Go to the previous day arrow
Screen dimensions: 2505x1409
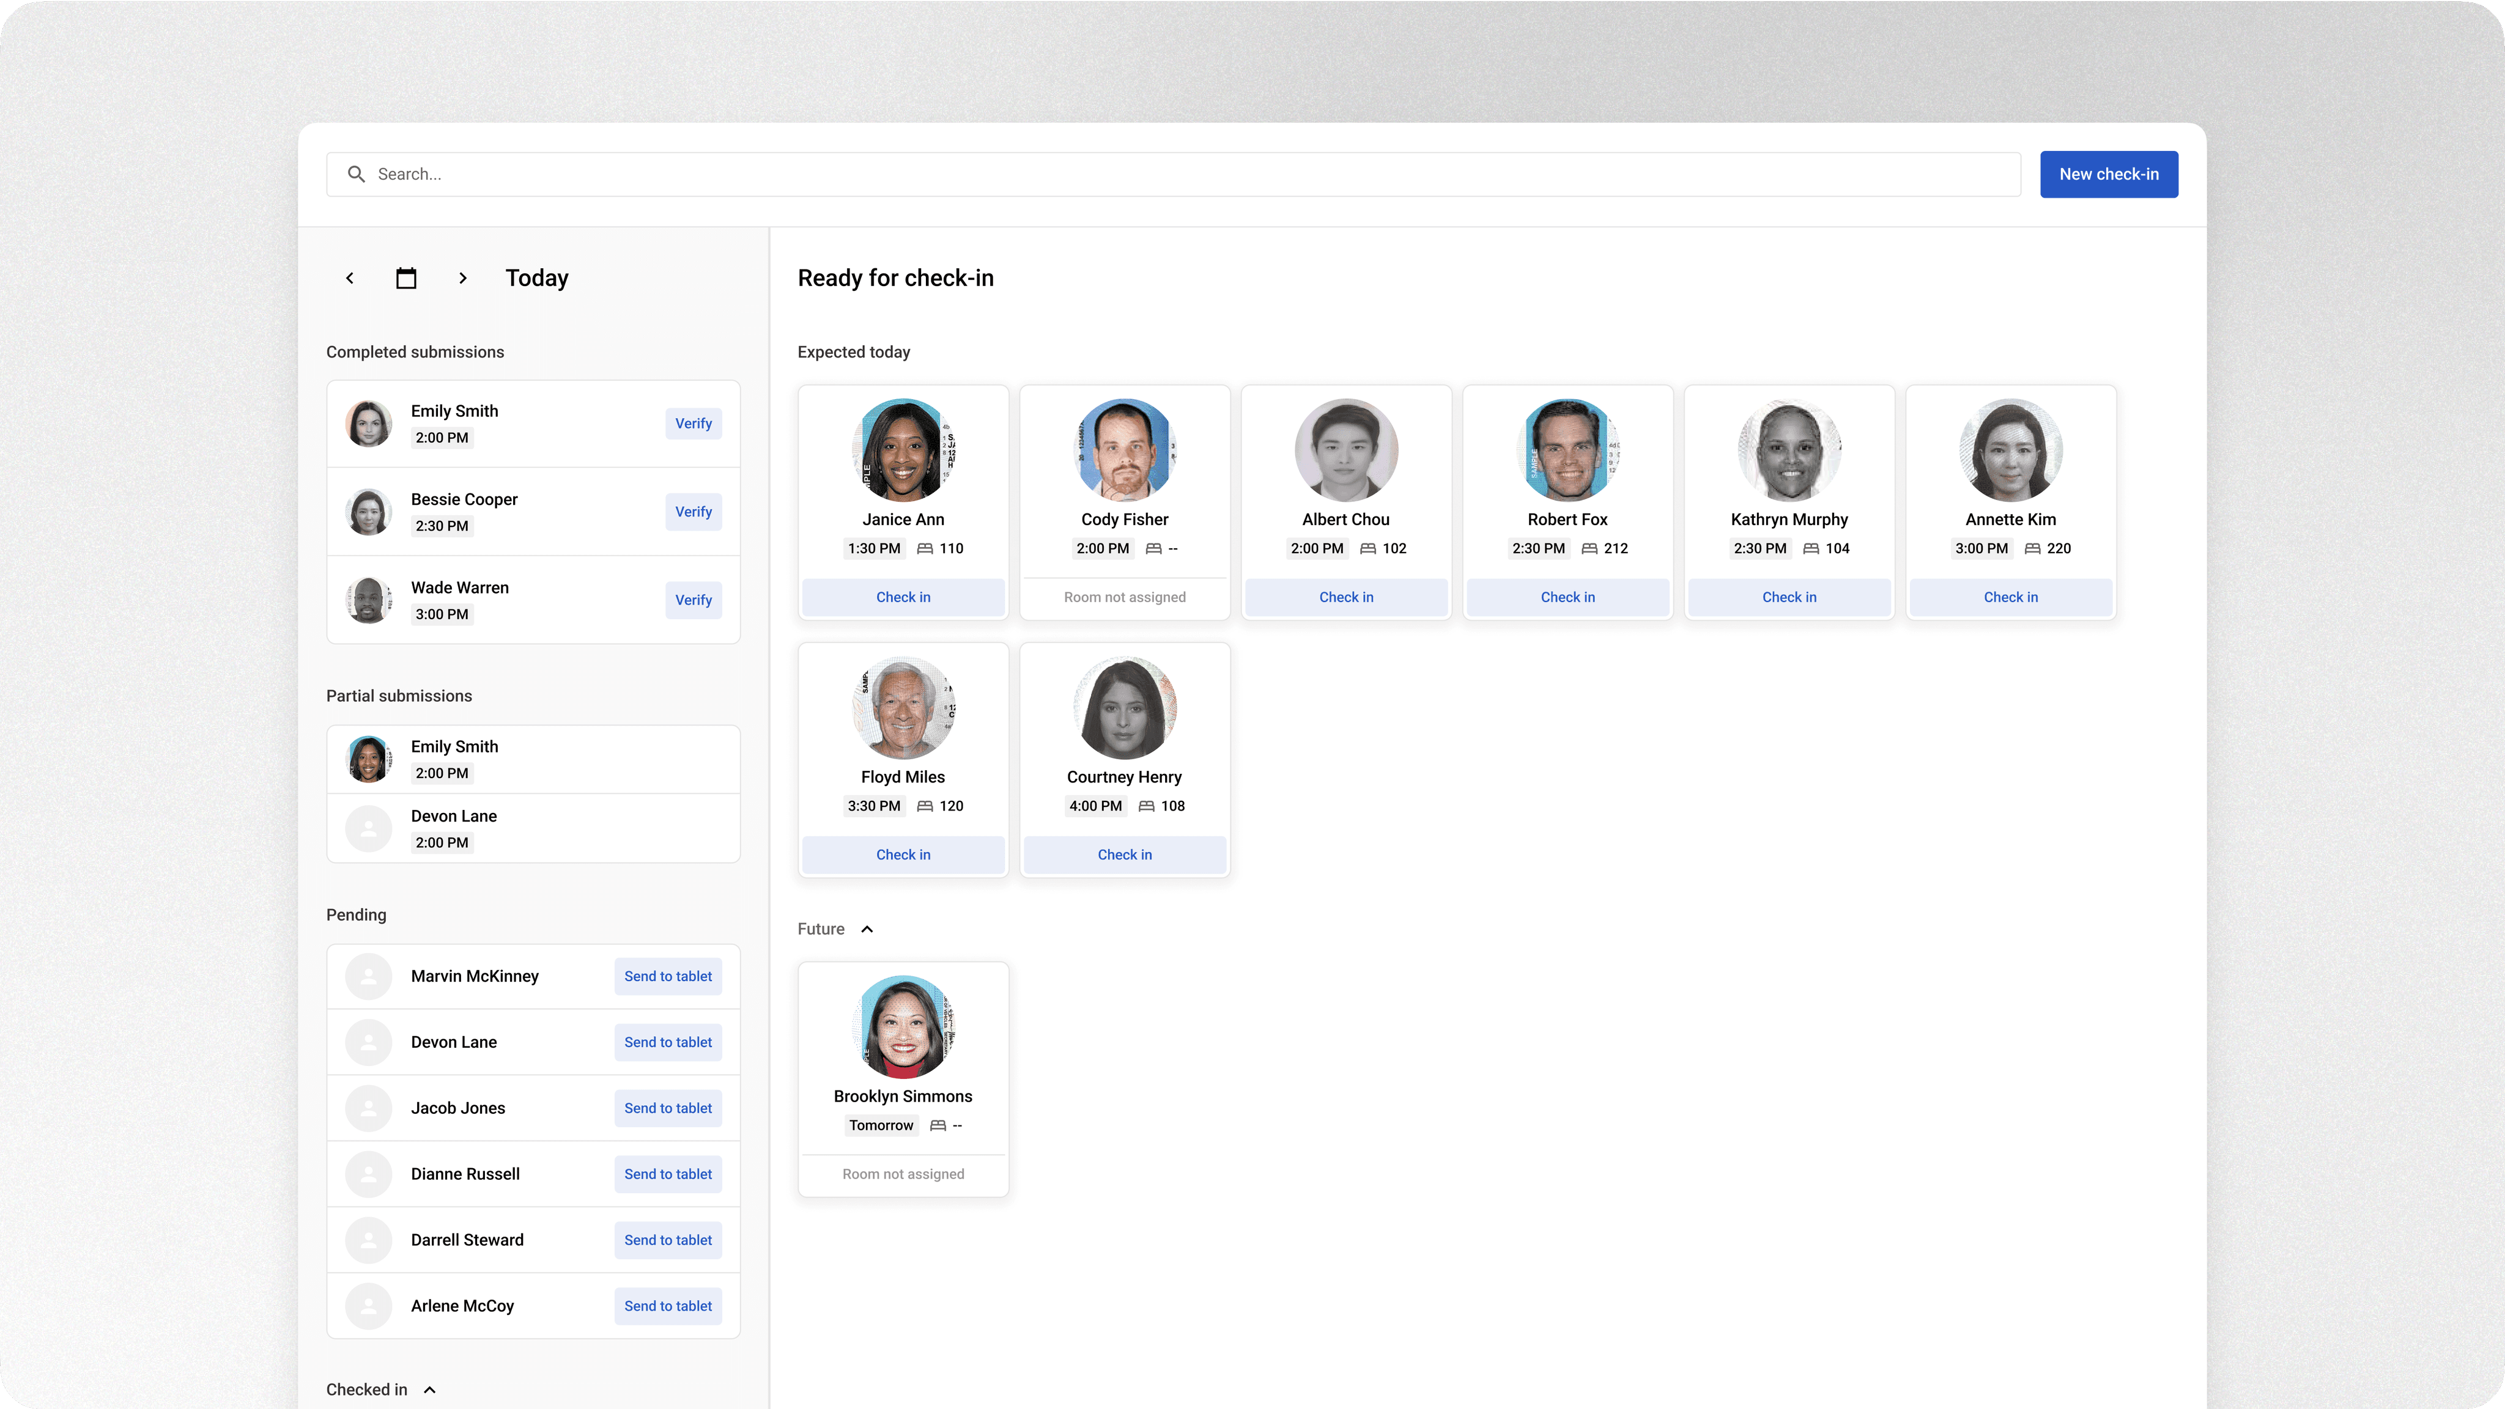click(x=350, y=278)
